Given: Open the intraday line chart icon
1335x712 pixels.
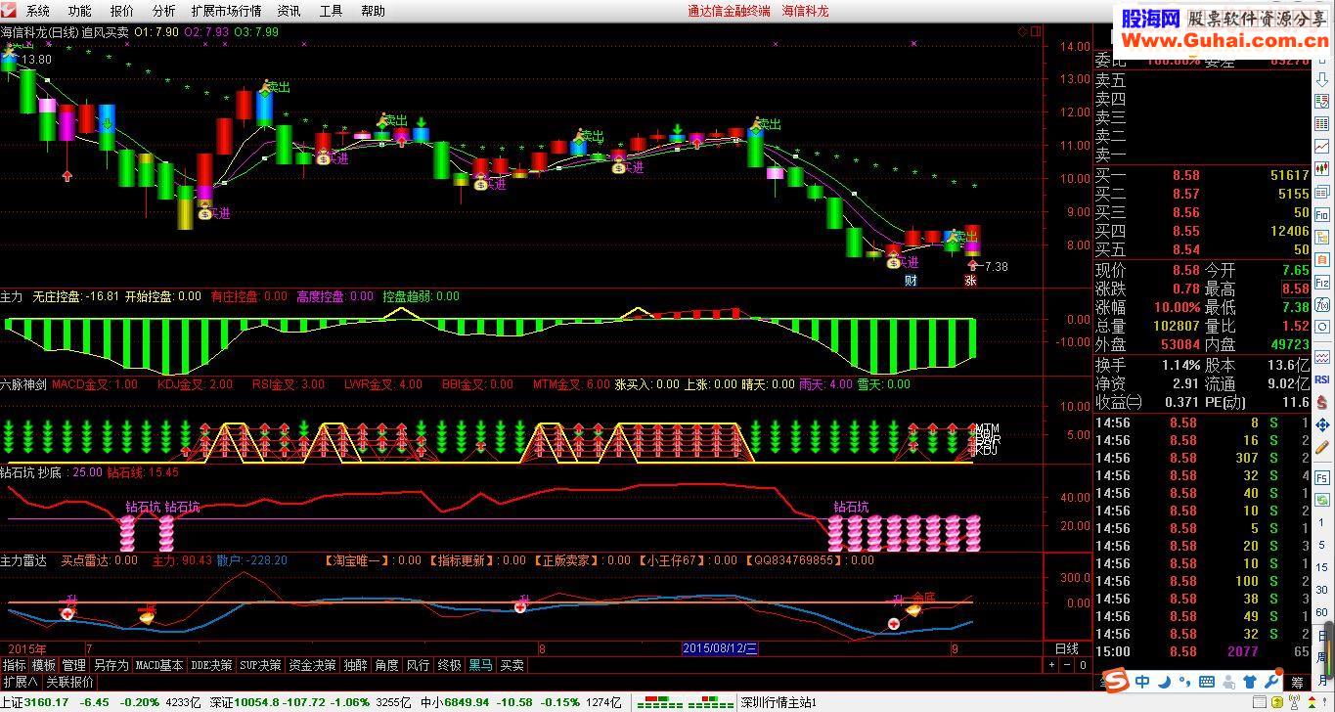Looking at the screenshot, I should 1322,145.
